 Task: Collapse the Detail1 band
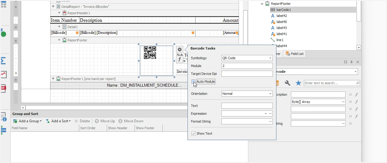pos(59,27)
